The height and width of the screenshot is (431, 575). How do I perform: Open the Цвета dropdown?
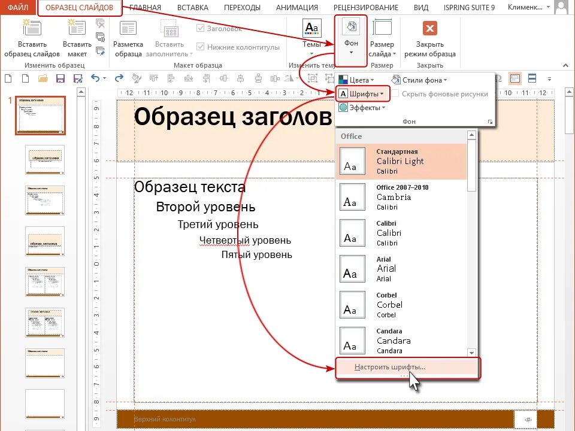point(356,80)
